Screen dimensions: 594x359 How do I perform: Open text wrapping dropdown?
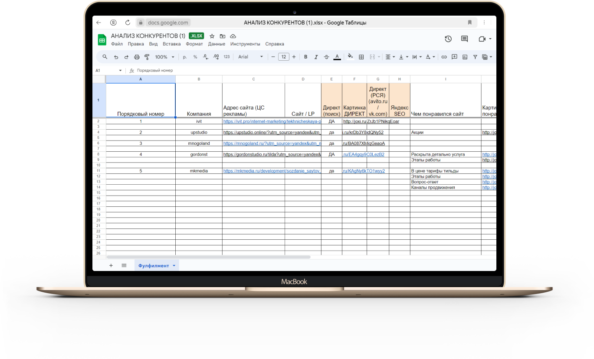(x=417, y=57)
